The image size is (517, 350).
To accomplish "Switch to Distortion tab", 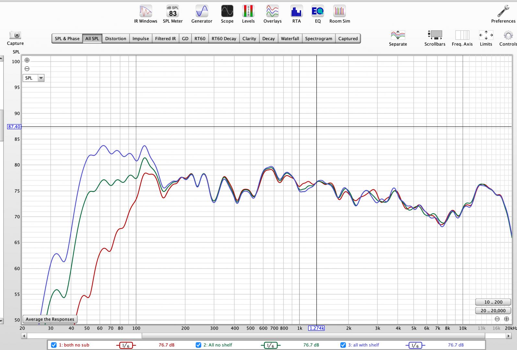I will (116, 39).
